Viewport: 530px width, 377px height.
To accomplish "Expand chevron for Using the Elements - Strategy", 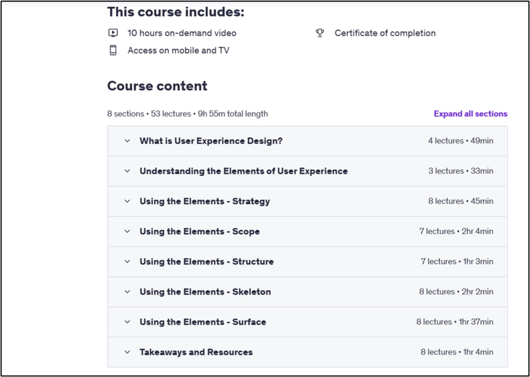I will tap(127, 201).
